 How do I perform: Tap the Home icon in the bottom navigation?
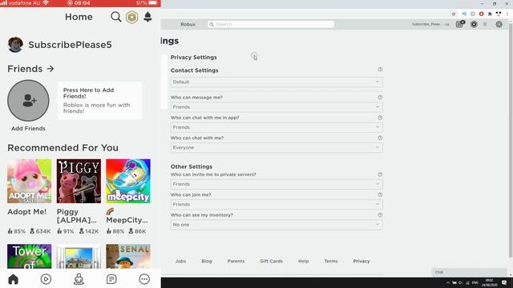[13, 279]
